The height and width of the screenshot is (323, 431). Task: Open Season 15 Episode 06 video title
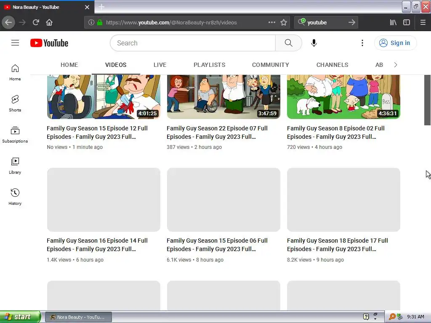point(217,245)
